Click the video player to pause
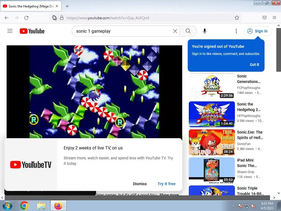This screenshot has width=281, height=211. tap(94, 92)
